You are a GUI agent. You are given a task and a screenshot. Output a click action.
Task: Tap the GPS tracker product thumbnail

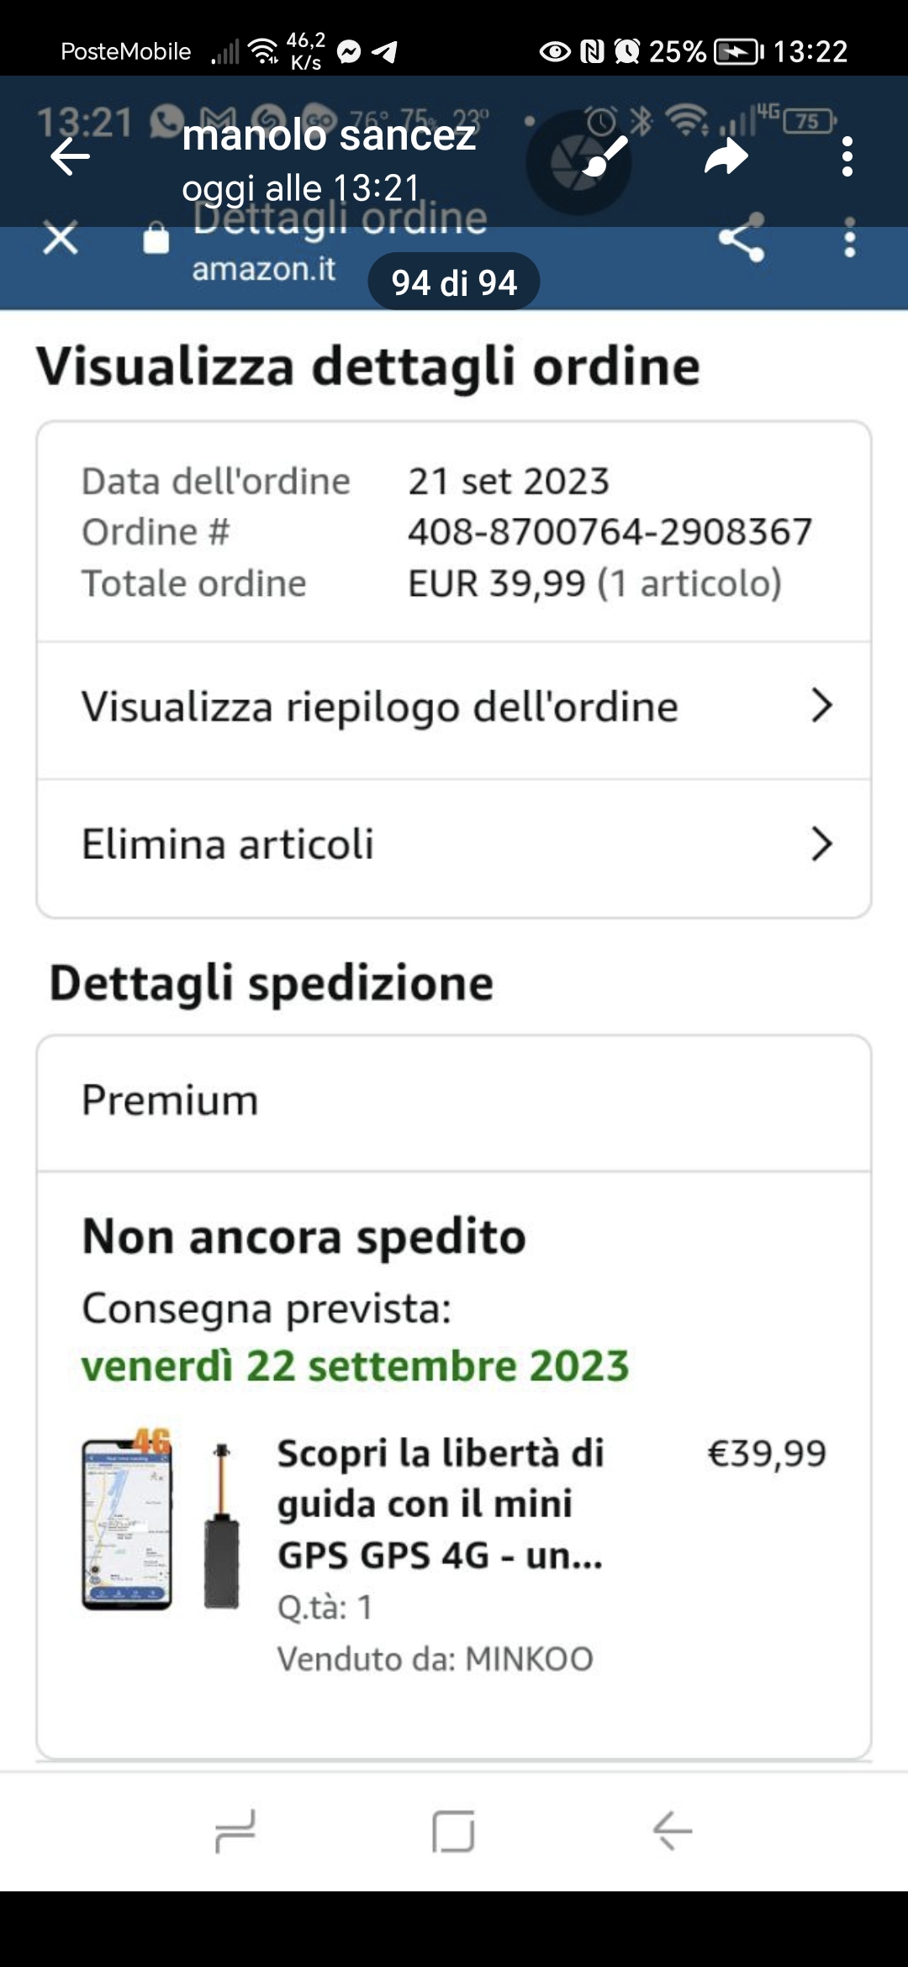(x=161, y=1520)
